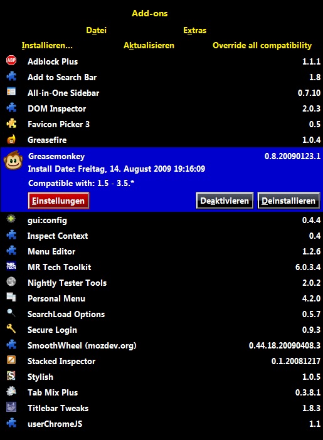Click the gui:config gear icon
Image resolution: width=323 pixels, height=440 pixels.
tap(11, 219)
